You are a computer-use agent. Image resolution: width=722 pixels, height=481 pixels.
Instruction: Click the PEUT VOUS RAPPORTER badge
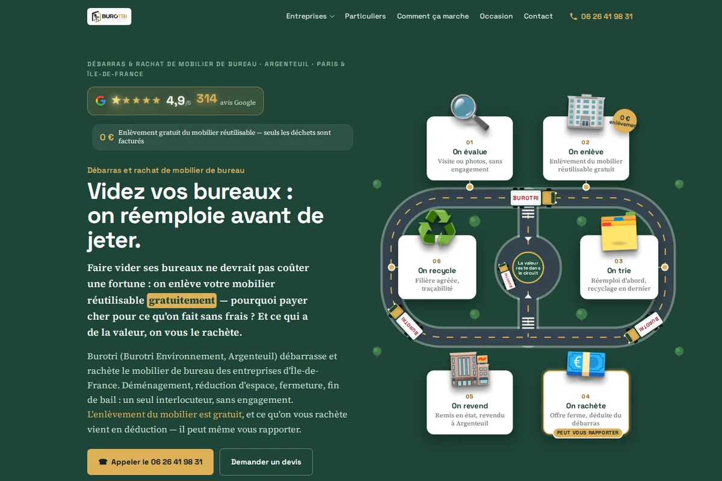click(587, 433)
